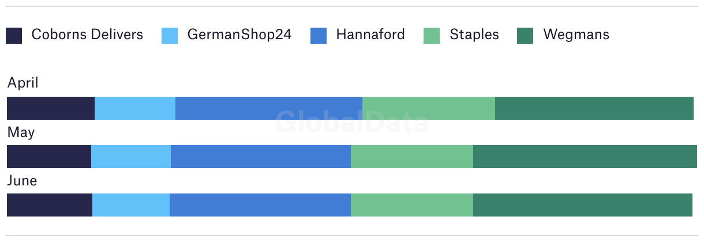
Task: Select the May Wegmans bar segment
Action: 585,157
